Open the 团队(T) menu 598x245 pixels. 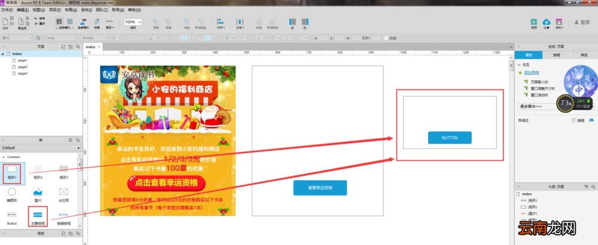tap(102, 10)
